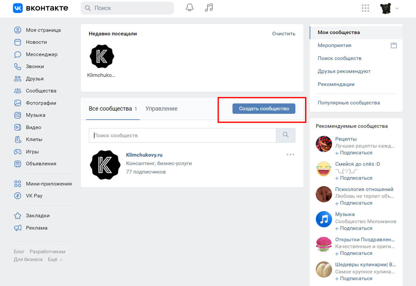
Task: Click Очистить link in recently visited
Action: point(284,34)
